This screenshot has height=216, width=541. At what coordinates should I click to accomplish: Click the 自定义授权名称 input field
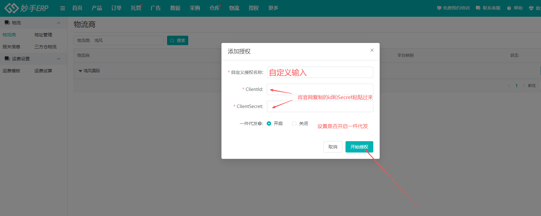tap(320, 72)
